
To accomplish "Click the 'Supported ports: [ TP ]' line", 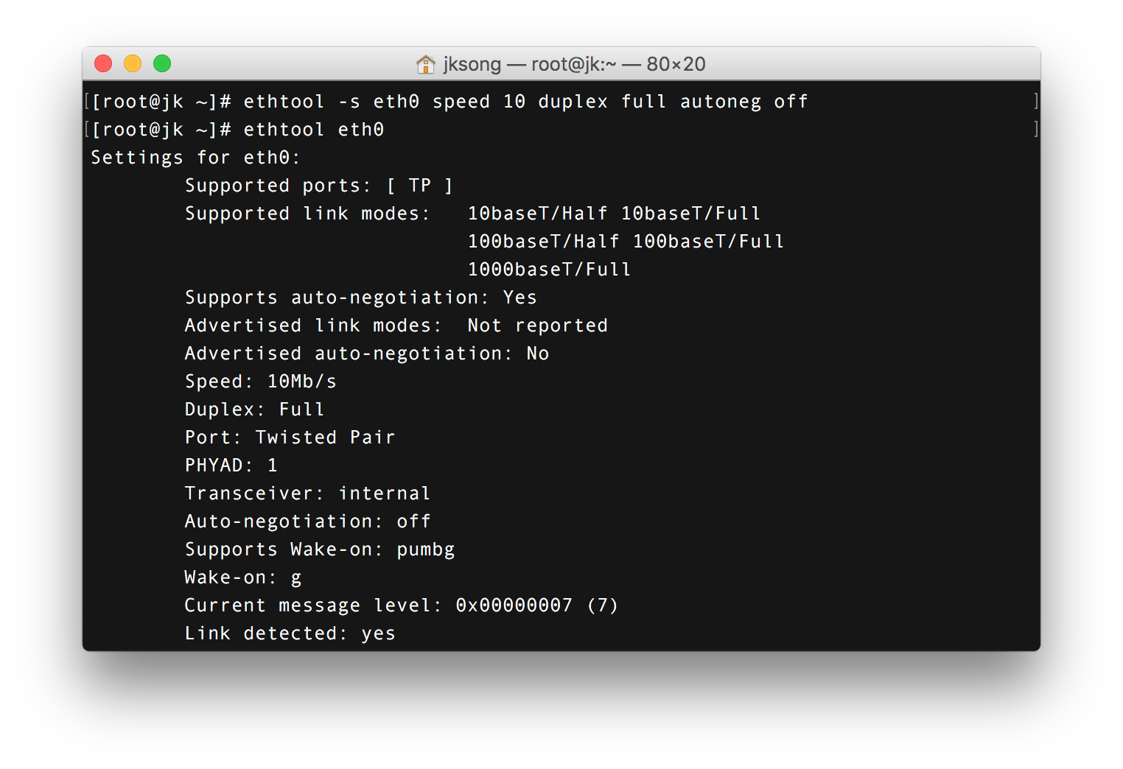I will click(x=318, y=186).
